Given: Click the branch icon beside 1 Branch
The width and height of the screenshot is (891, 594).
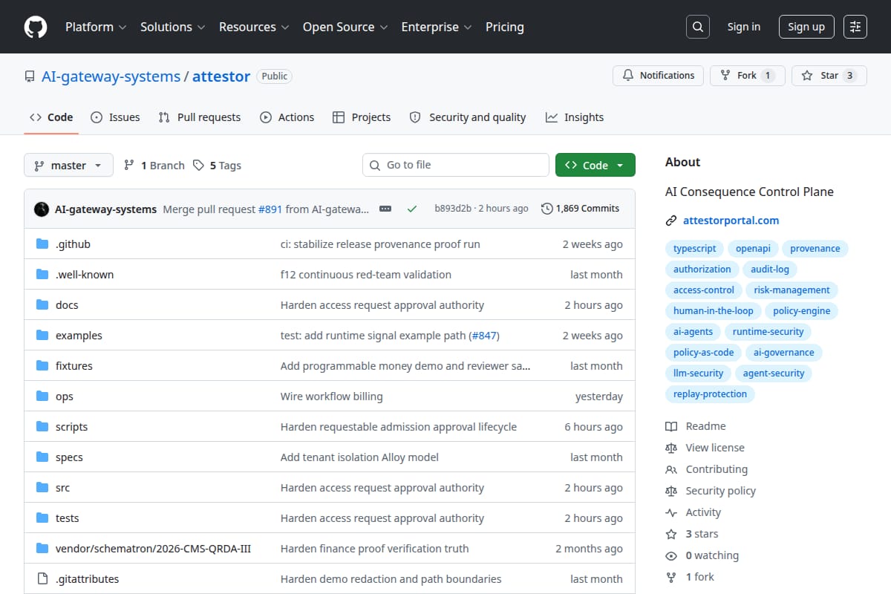Looking at the screenshot, I should tap(129, 166).
